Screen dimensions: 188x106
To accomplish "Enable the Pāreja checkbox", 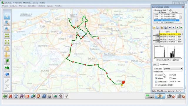I will (x=170, y=78).
